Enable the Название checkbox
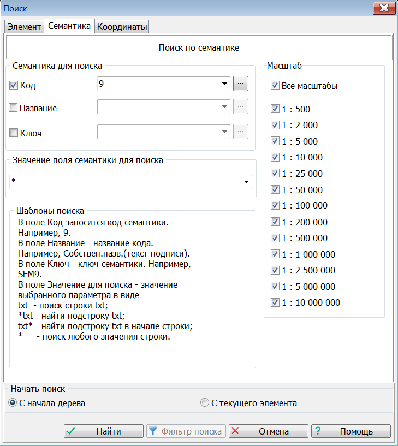This screenshot has width=398, height=446. click(x=14, y=108)
